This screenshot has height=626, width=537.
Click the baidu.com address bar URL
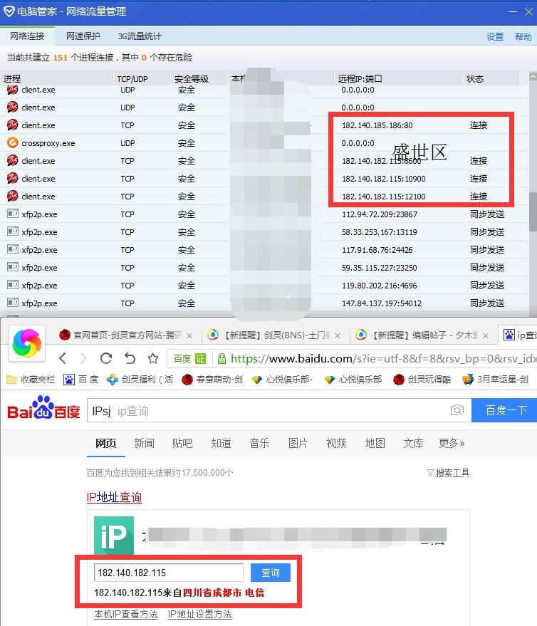click(383, 358)
